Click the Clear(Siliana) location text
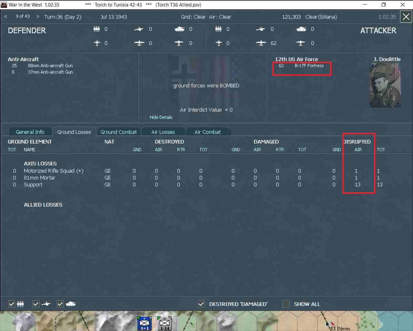413x331 pixels. (x=321, y=17)
